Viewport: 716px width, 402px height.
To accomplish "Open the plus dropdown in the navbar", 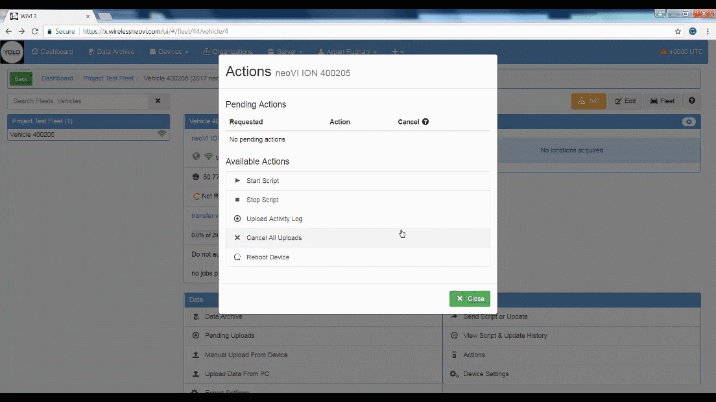I will pyautogui.click(x=398, y=52).
